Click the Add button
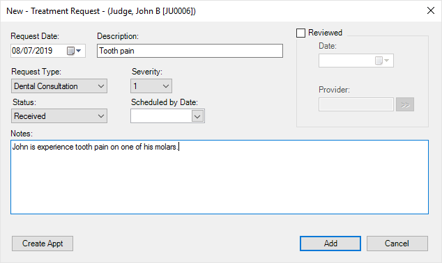Image resolution: width=442 pixels, height=263 pixels. tap(330, 244)
